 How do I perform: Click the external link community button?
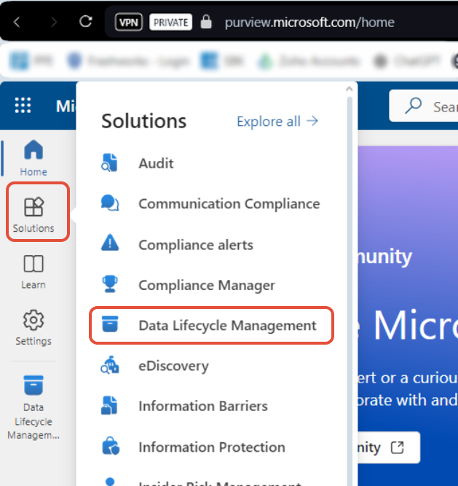[389, 447]
